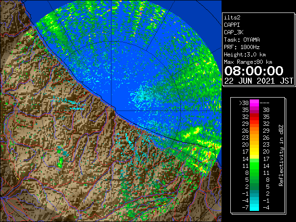Click the orange 26 dBZ legend band

[x=254, y=131]
